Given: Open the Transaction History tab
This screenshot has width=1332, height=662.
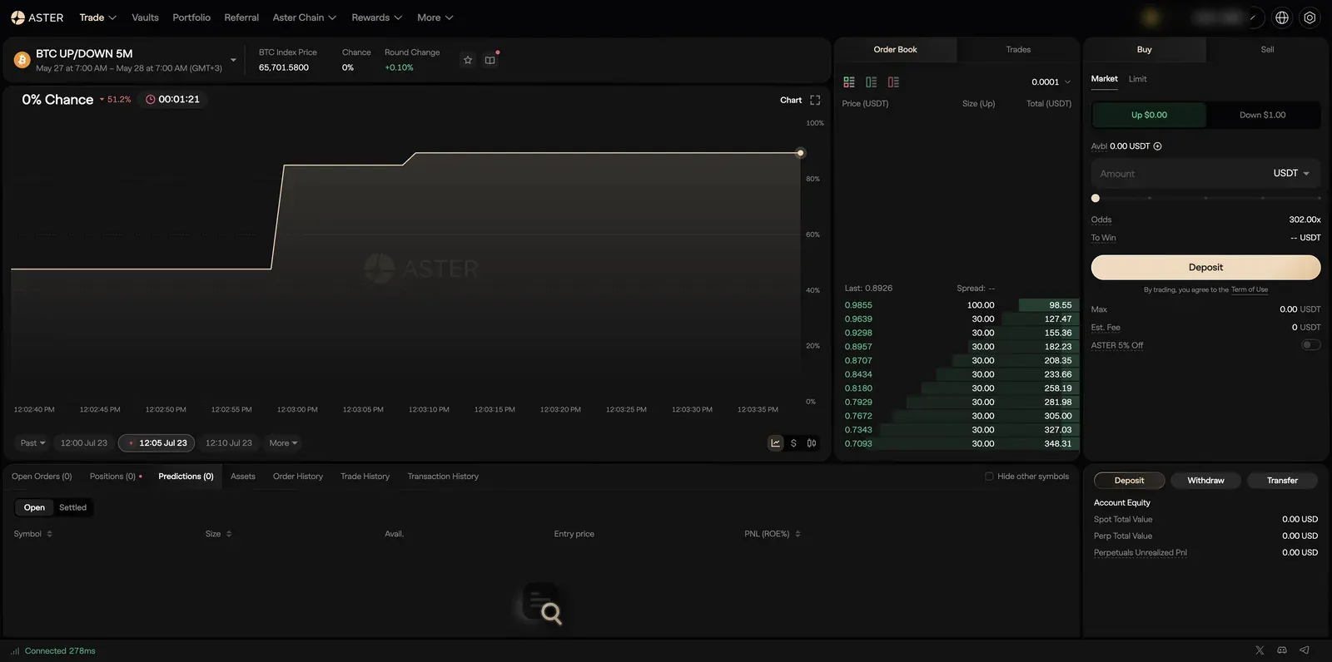Looking at the screenshot, I should tap(443, 477).
